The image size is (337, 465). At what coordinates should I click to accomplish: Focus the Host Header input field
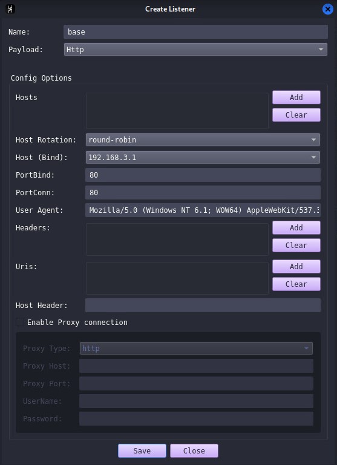pyautogui.click(x=203, y=305)
